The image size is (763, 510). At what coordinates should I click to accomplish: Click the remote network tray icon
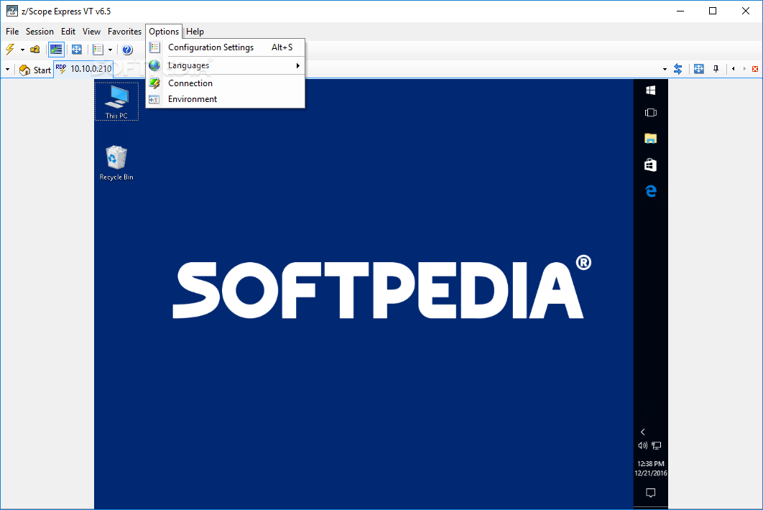[x=657, y=445]
